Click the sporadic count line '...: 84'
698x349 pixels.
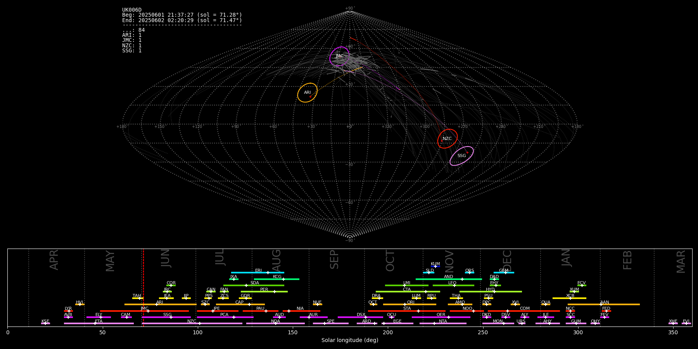(133, 30)
